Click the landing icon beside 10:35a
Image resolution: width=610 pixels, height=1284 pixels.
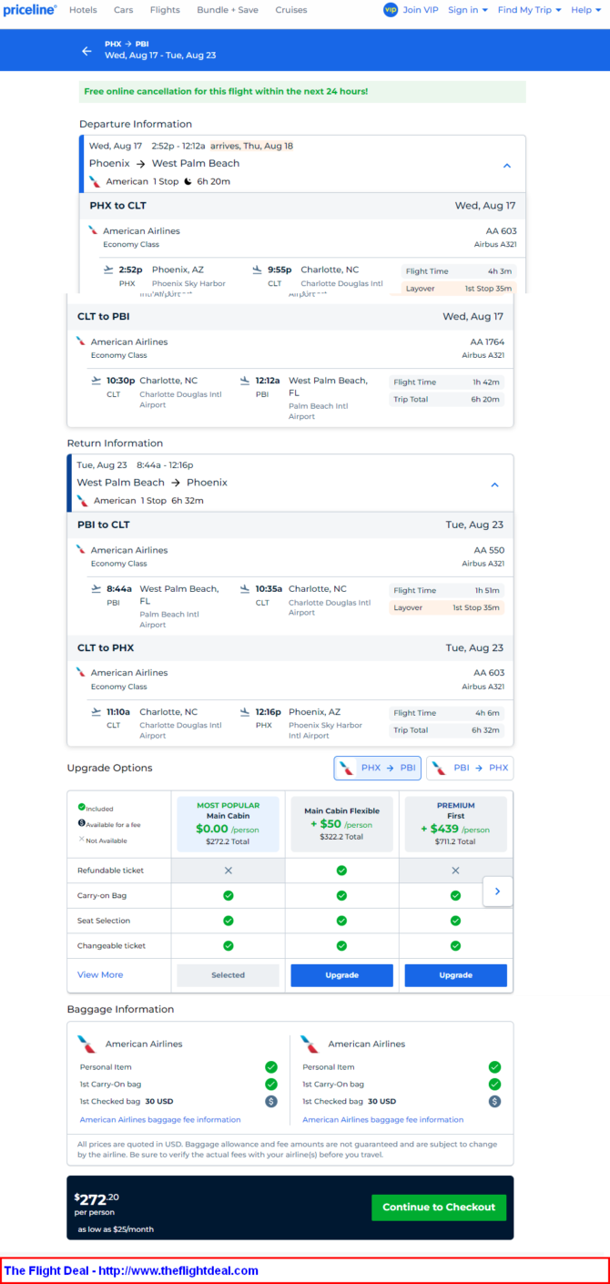click(x=245, y=589)
